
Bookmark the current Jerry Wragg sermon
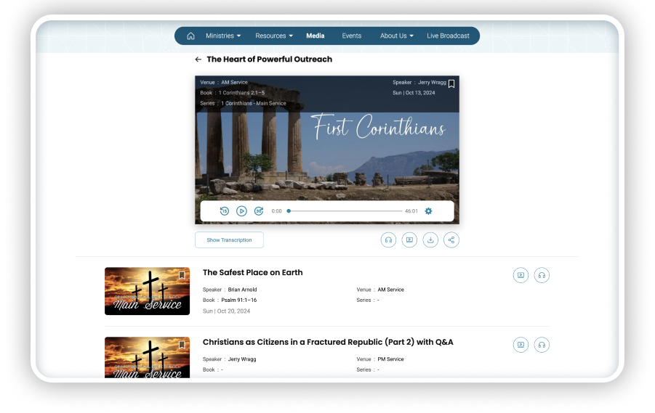[451, 84]
